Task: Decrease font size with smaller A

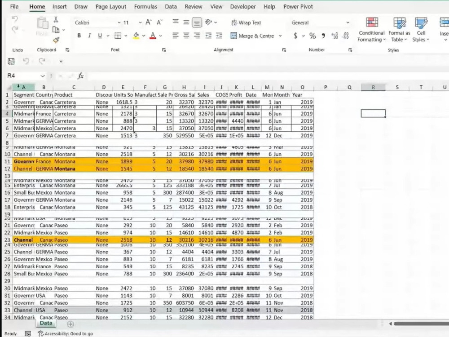Action: tap(159, 22)
